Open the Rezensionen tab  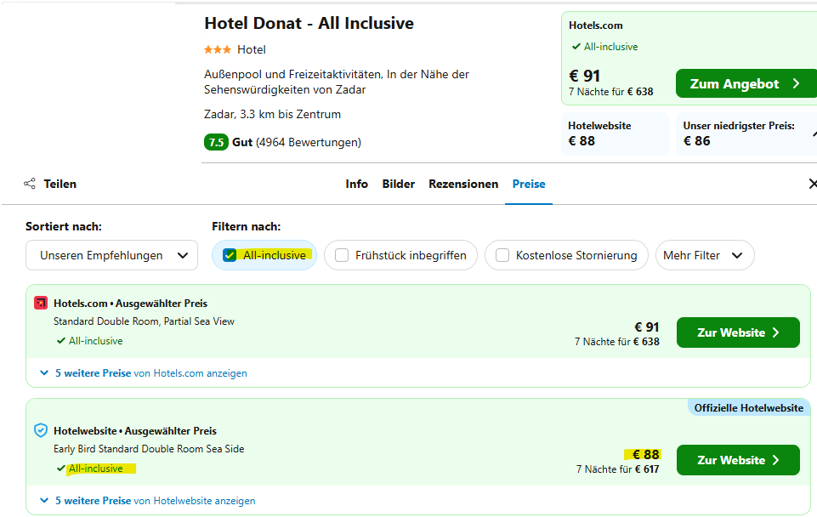[463, 184]
